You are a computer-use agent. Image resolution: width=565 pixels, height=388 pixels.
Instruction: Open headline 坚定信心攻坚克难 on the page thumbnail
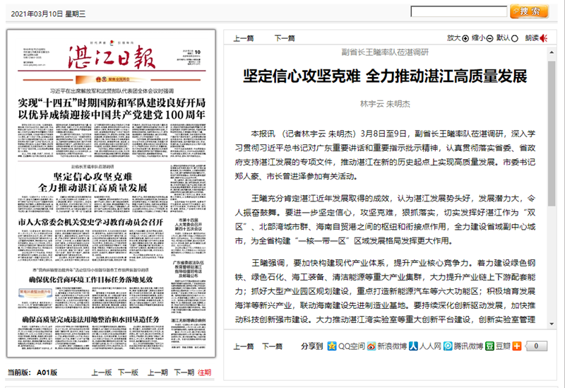coord(93,177)
